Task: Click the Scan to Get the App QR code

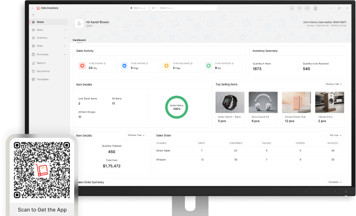Action: [x=42, y=170]
